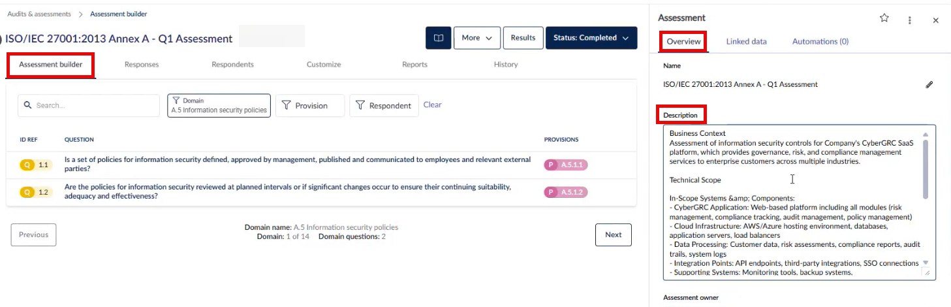Switch to the Linked data tab
The image size is (951, 307).
coord(746,41)
